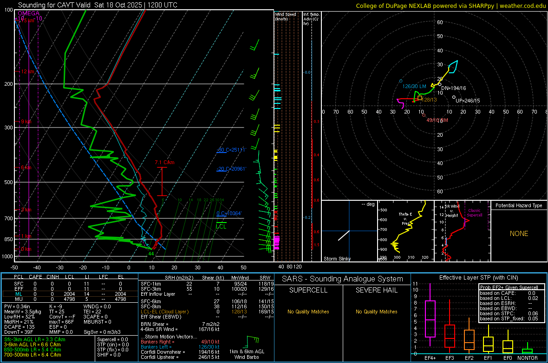Image resolution: width=548 pixels, height=363 pixels.
Task: Click the Wind Speed (knots) panel label
Action: tap(286, 16)
